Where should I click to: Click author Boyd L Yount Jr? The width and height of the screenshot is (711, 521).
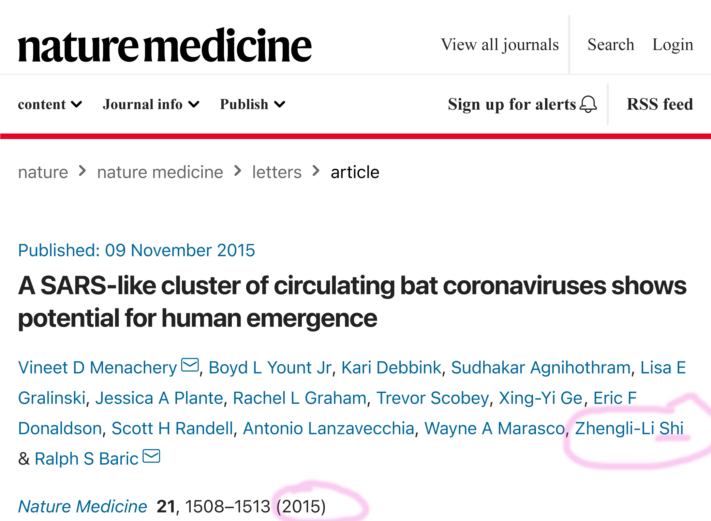tap(270, 368)
